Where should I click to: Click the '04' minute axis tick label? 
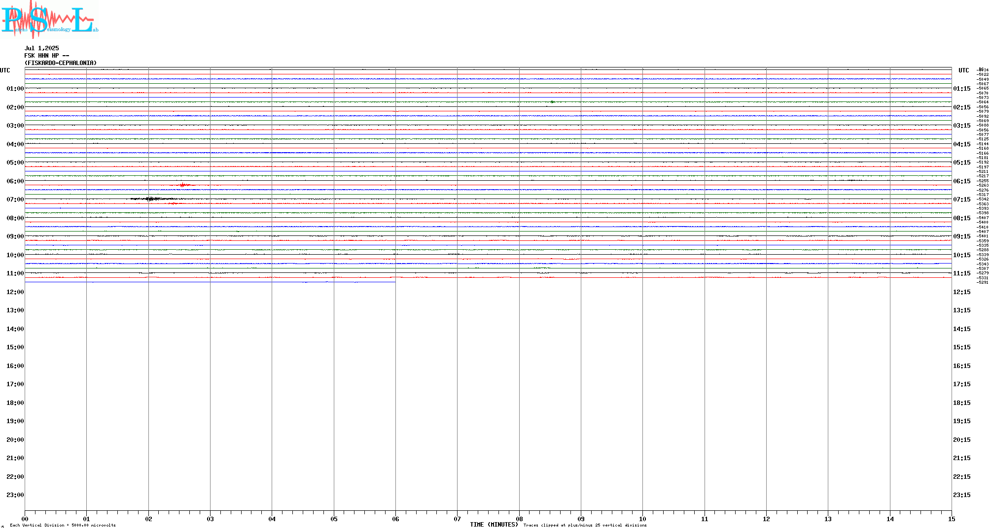(x=272, y=519)
